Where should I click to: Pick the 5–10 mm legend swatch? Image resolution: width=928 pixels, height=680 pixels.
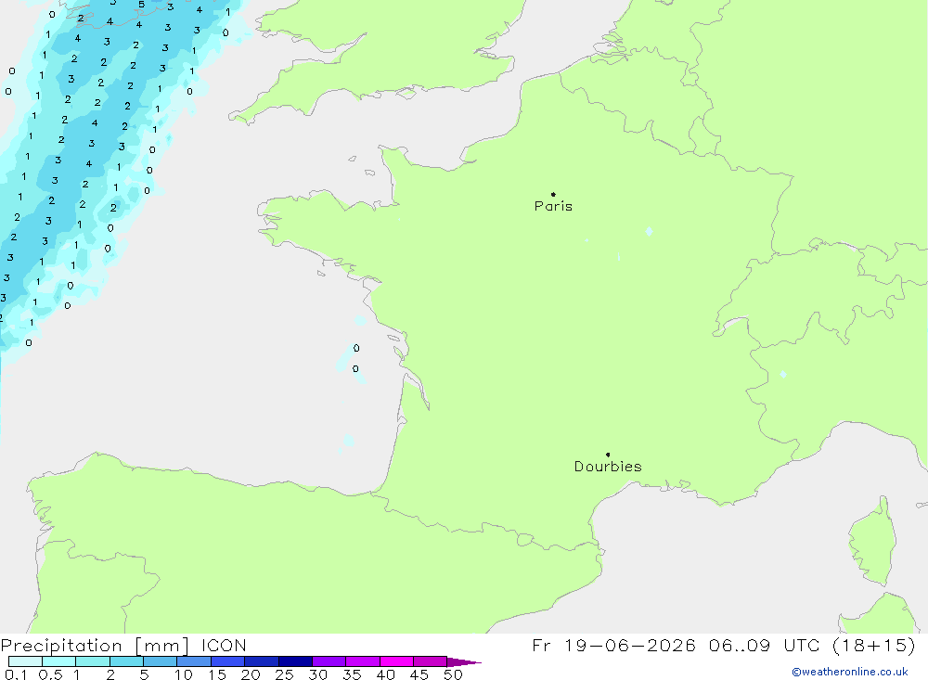click(161, 661)
